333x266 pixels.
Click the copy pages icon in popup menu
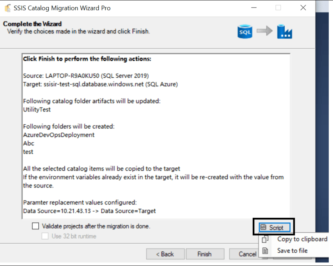(x=265, y=239)
